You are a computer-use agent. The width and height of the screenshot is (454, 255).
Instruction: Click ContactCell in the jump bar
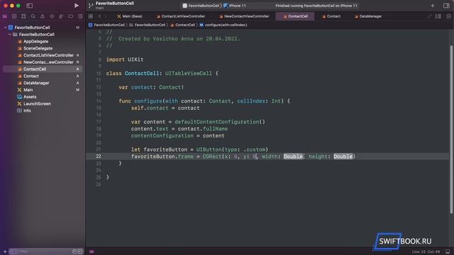(x=183, y=25)
